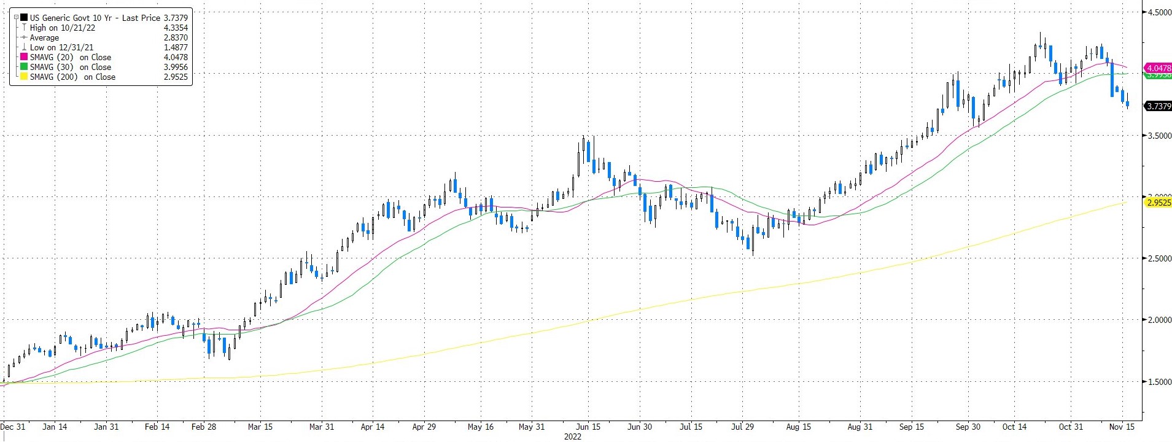Click the 'Jan 14' date axis label
The height and width of the screenshot is (442, 1172).
click(x=55, y=427)
